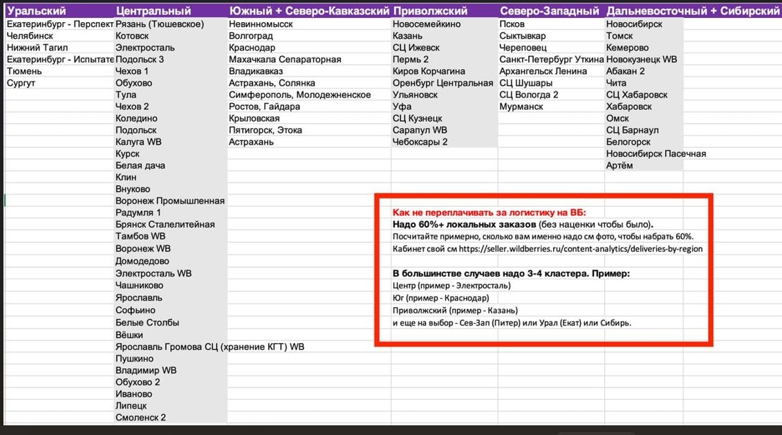The image size is (782, 435).
Task: Click the 'Как не переплачивать за логистику' heading
Action: (490, 212)
